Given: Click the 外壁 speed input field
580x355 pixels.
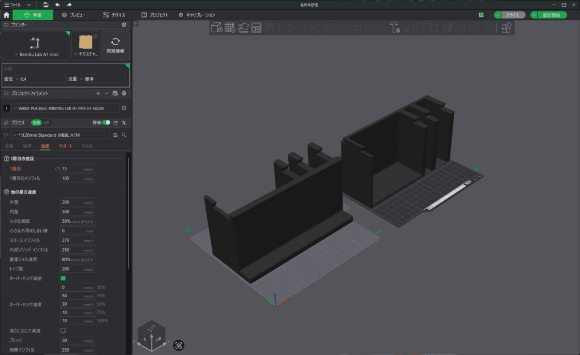Looking at the screenshot, I should (72, 202).
